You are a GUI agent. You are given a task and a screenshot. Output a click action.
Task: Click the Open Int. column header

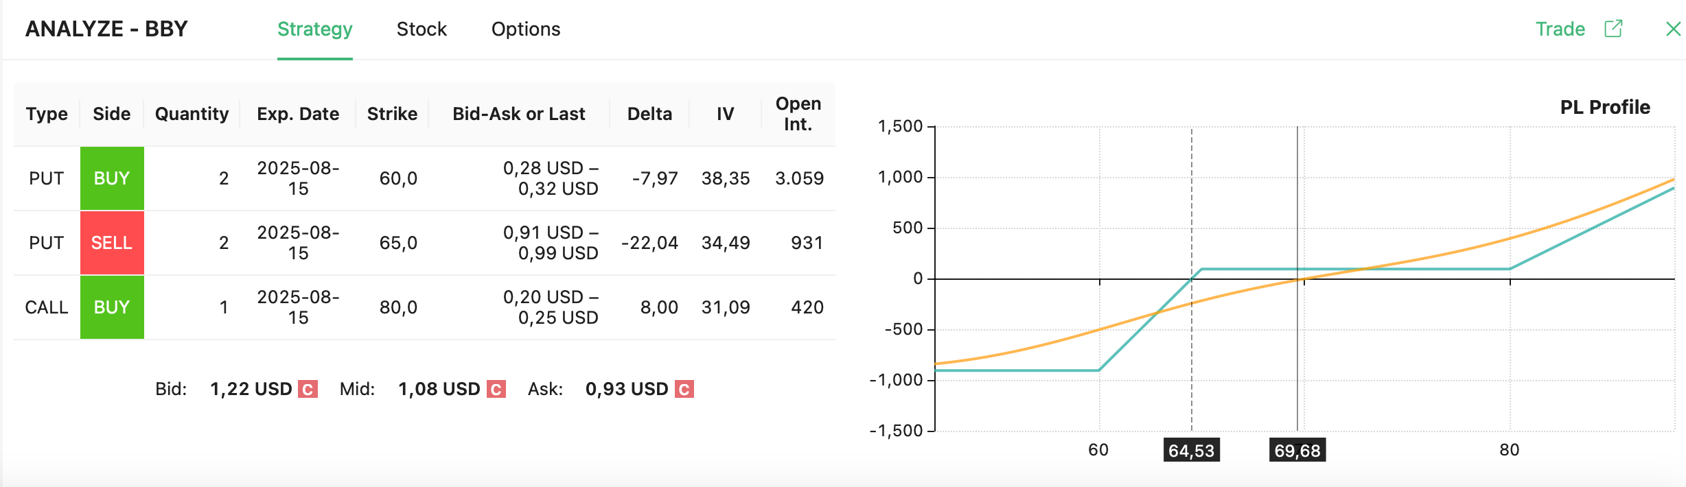pyautogui.click(x=798, y=114)
